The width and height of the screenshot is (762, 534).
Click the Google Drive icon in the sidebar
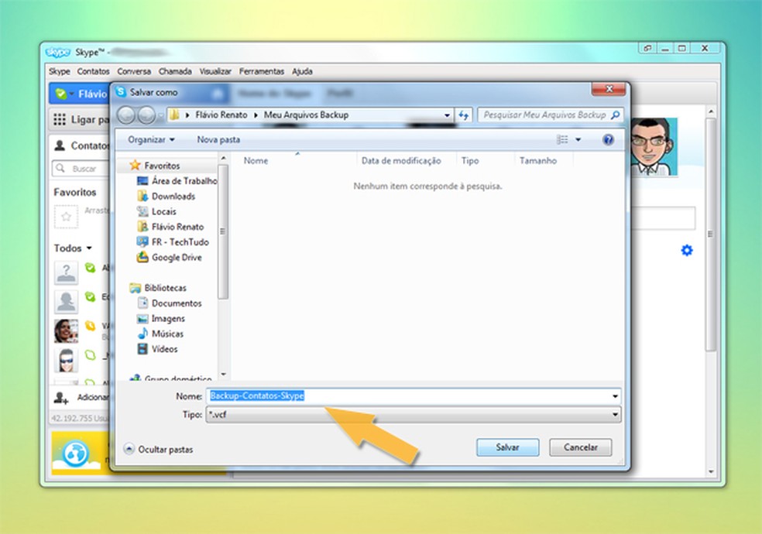pos(142,257)
